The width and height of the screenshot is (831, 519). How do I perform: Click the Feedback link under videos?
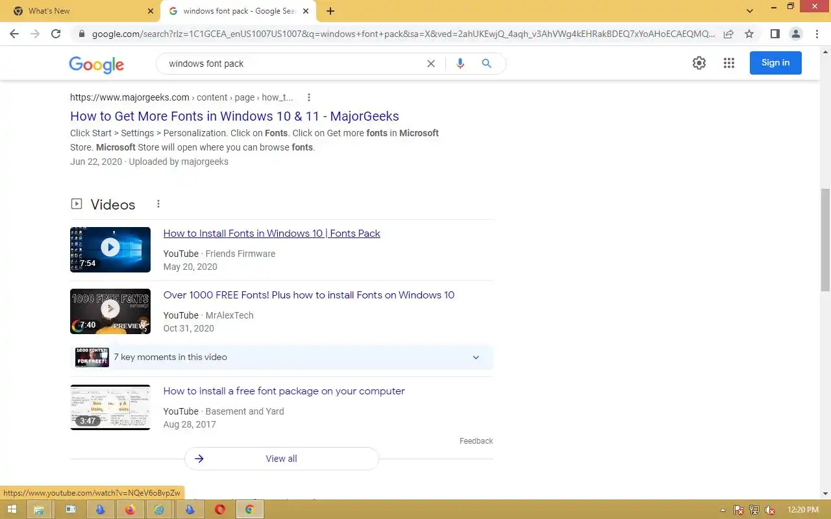point(476,441)
